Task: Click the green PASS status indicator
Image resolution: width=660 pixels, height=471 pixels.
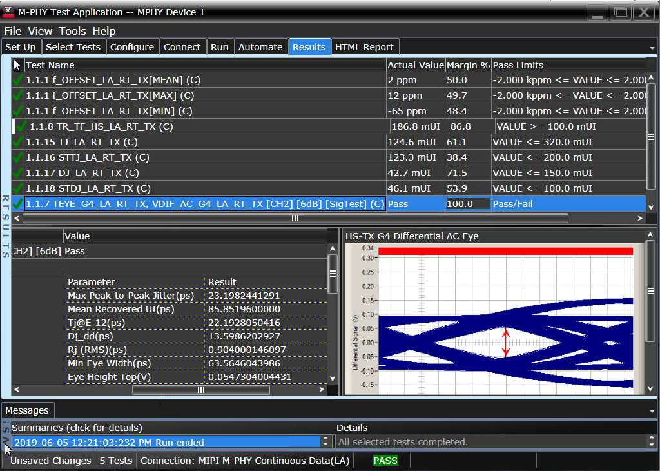Action: 385,461
